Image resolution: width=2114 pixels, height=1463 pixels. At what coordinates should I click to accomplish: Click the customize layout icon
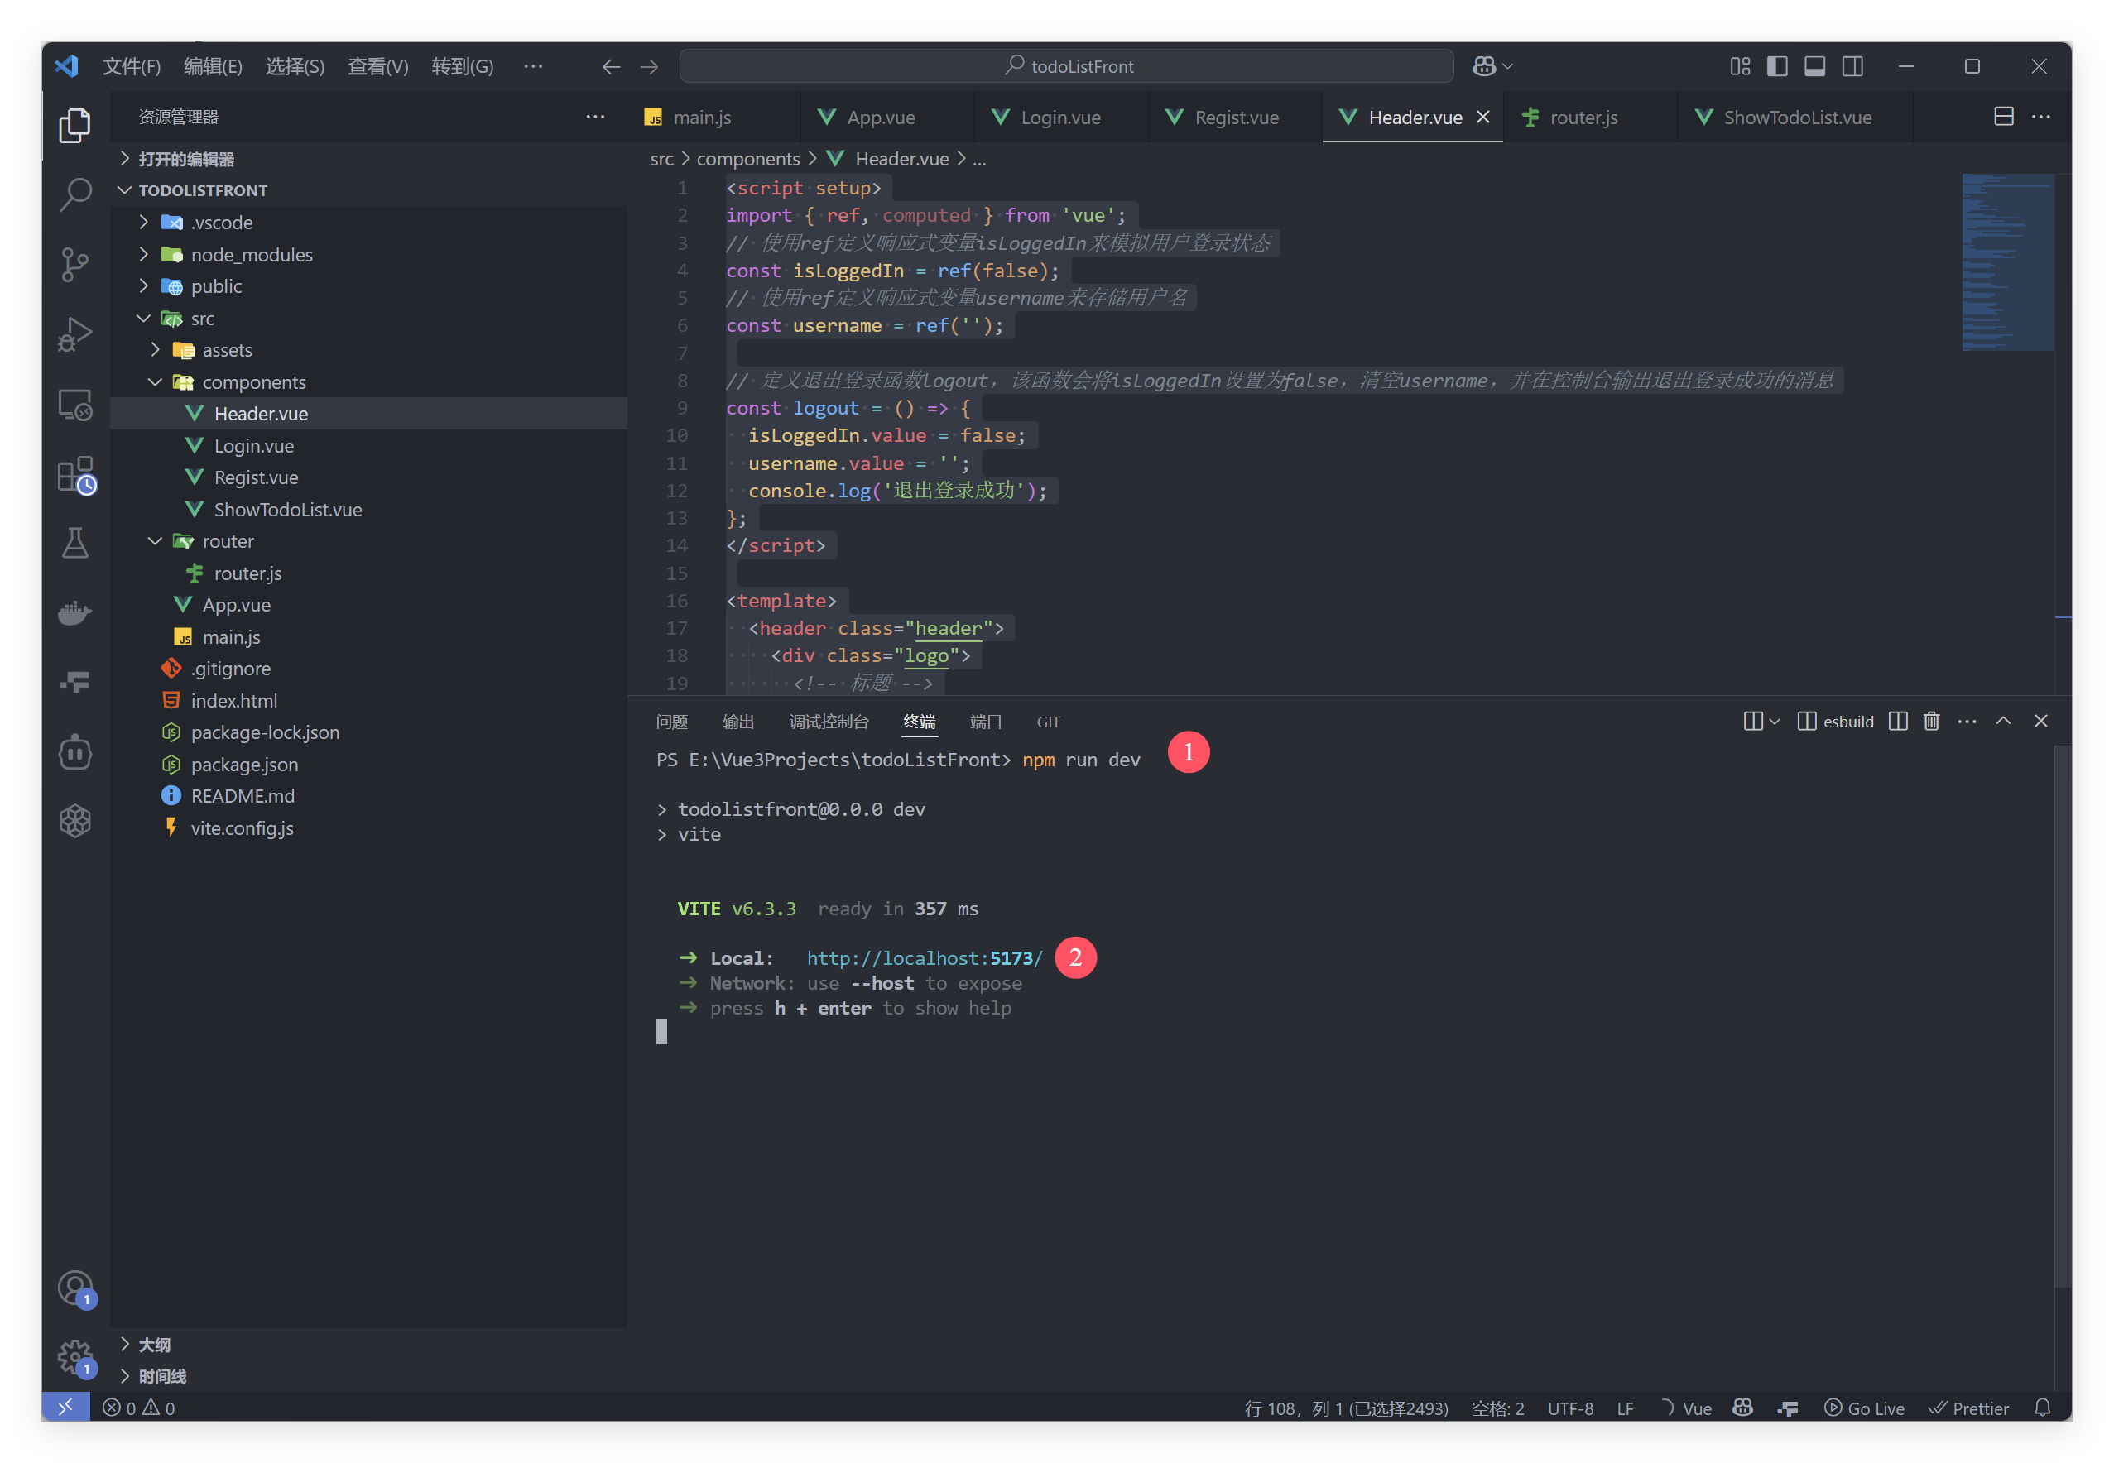point(1739,66)
